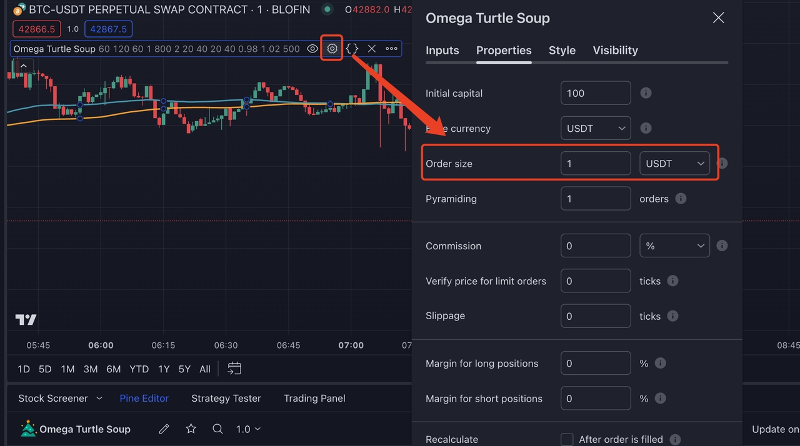Select the 1Y time range
Viewport: 800px width, 446px height.
point(164,369)
